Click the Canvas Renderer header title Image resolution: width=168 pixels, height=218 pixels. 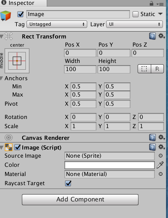46,138
